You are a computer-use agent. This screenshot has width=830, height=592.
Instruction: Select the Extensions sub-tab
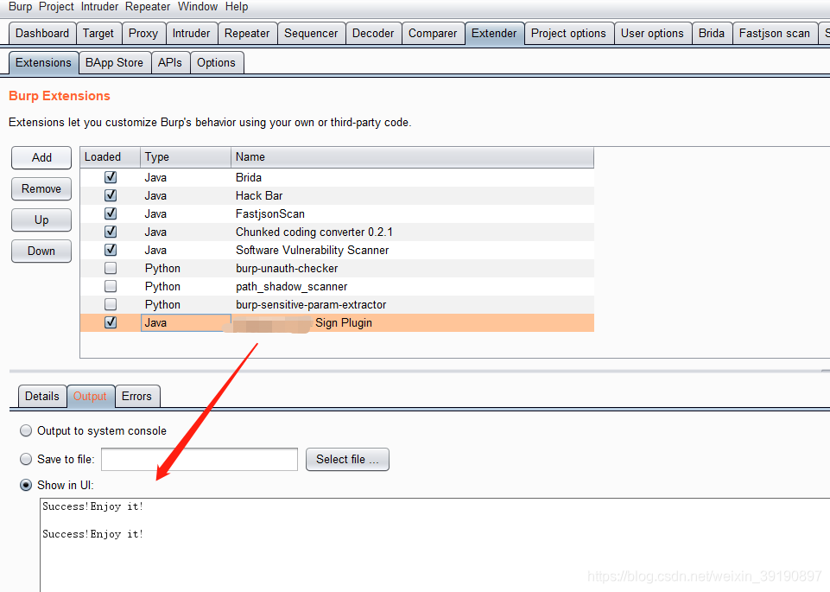click(x=43, y=62)
